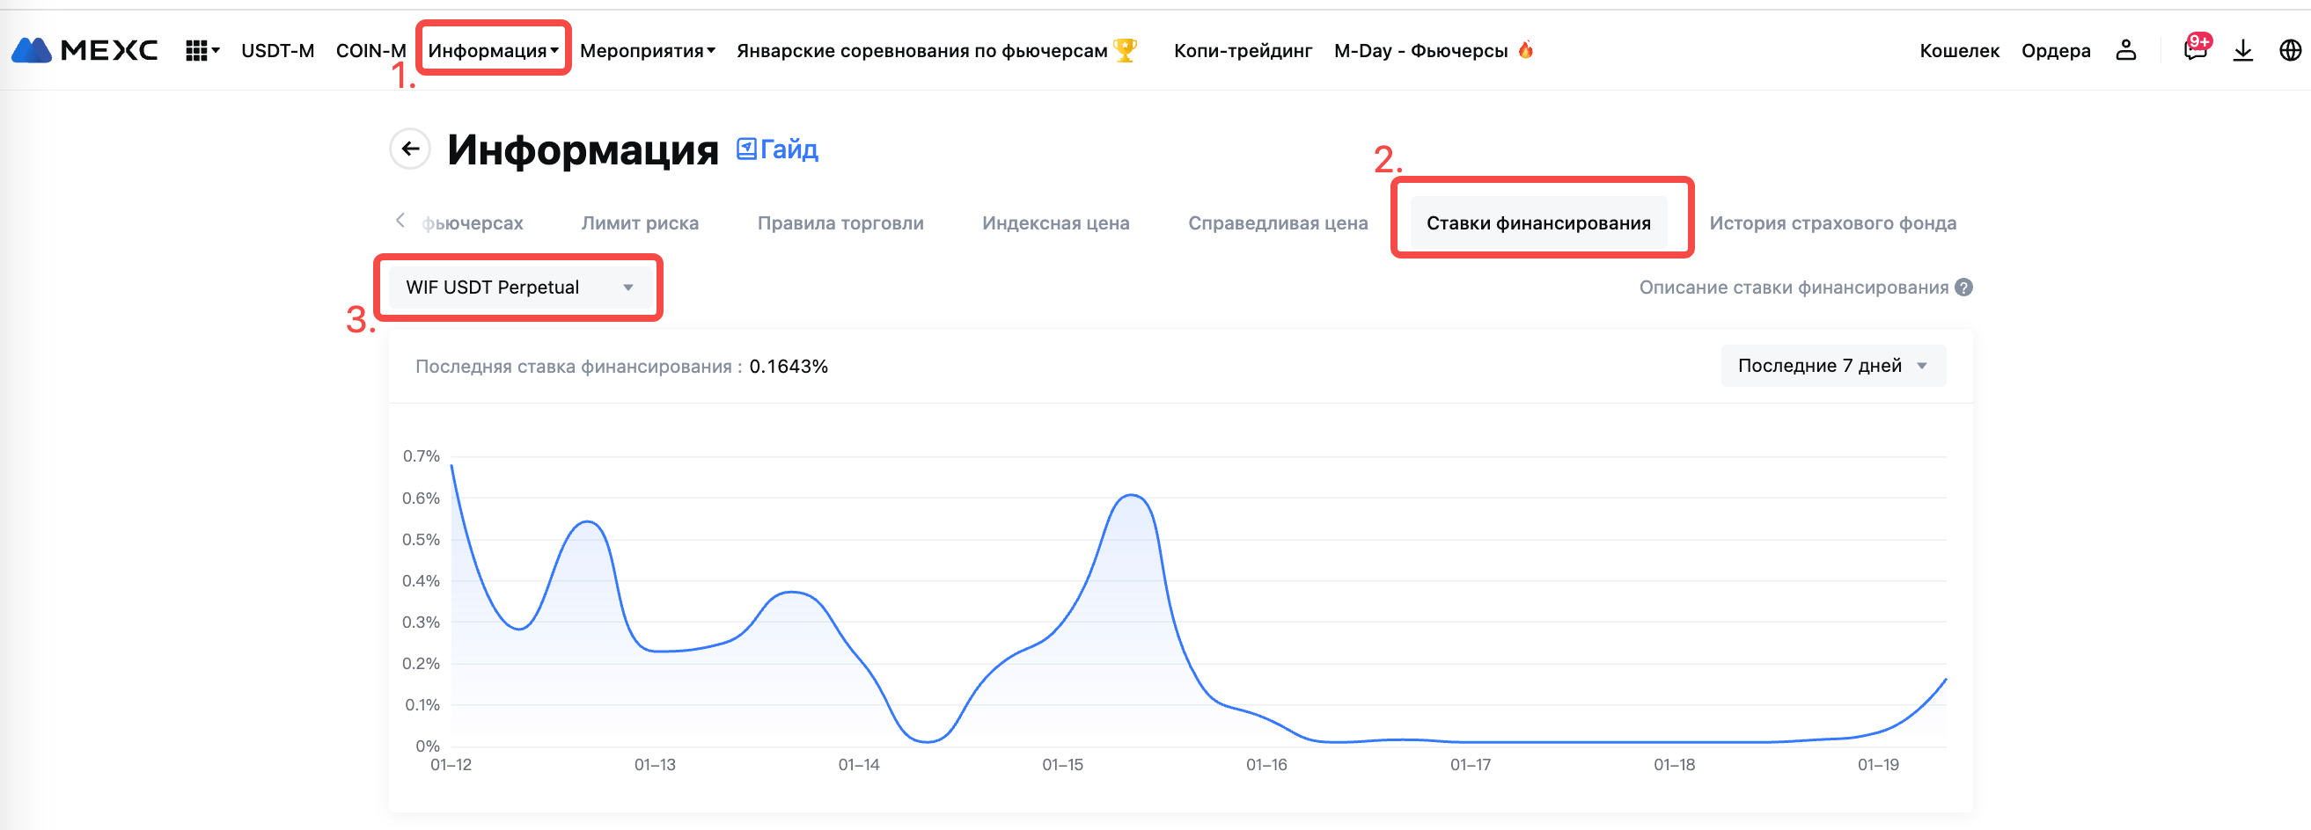Switch to the Индексная цена tab
2311x830 pixels.
(1055, 223)
